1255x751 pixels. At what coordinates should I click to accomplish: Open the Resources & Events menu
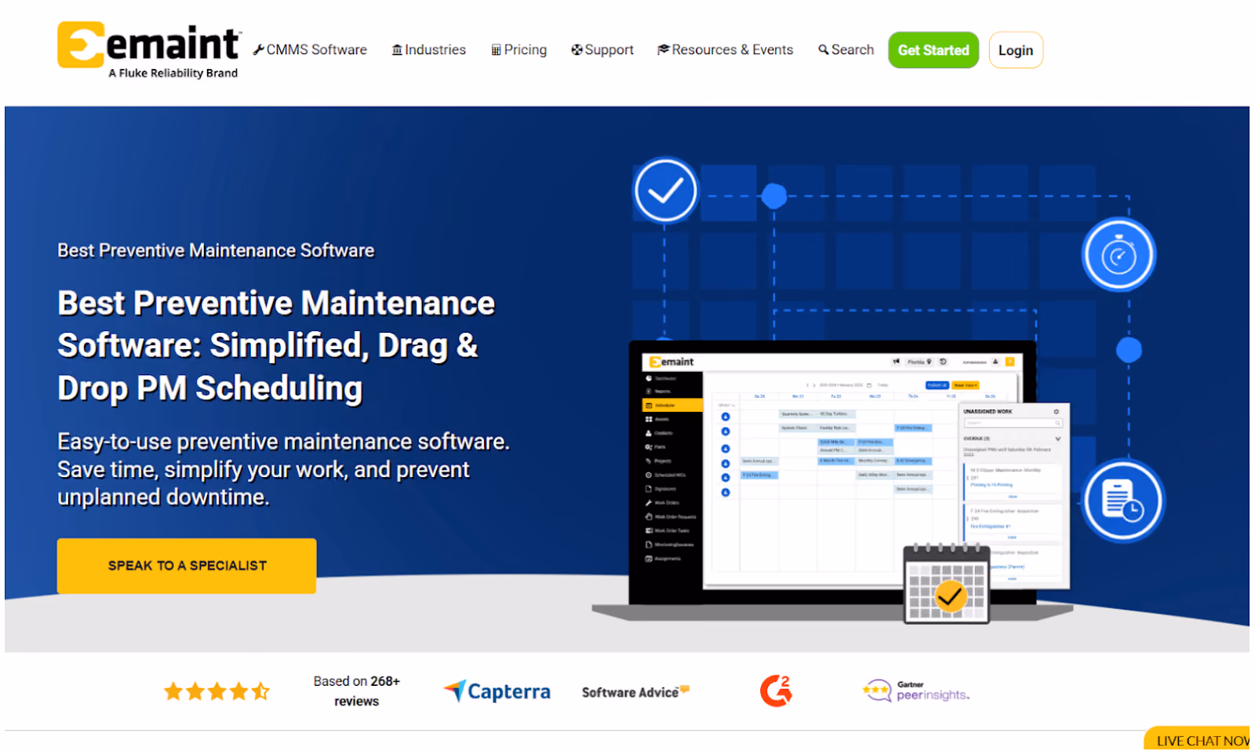(726, 49)
